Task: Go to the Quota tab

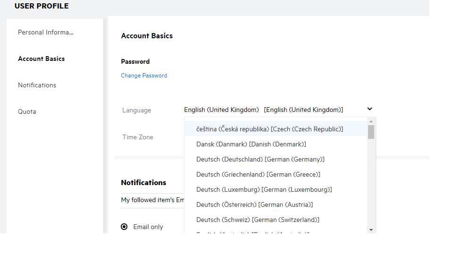Action: pyautogui.click(x=27, y=112)
